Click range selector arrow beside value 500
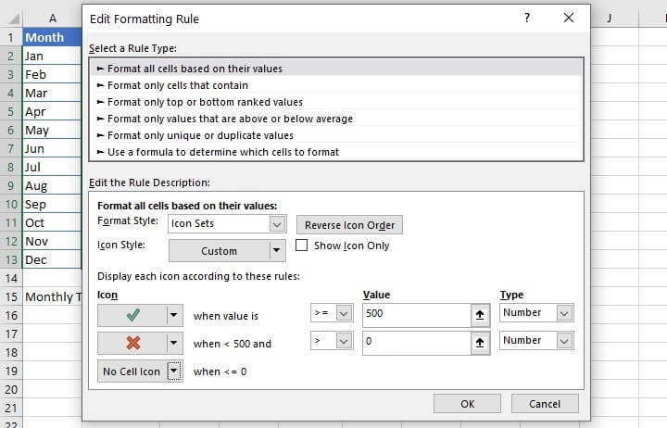Screen dimensions: 667x428 [x=480, y=315]
